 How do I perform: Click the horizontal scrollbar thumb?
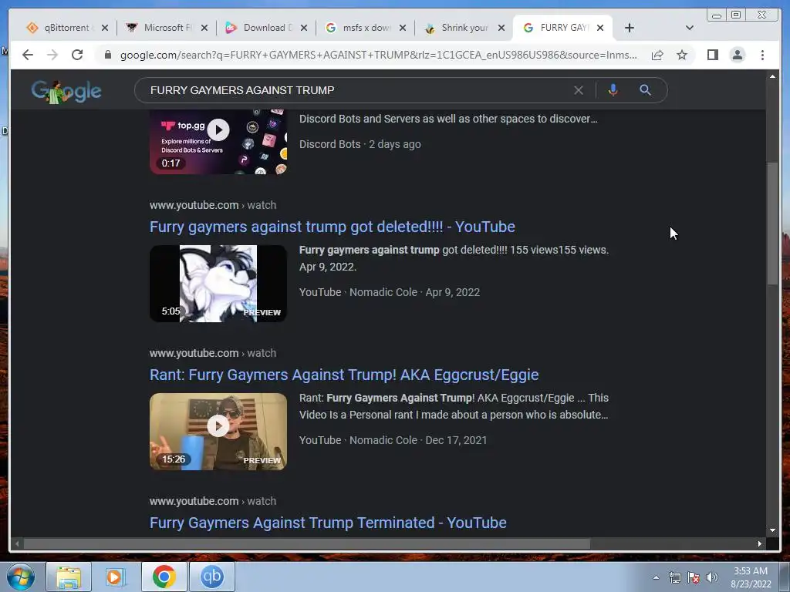[307, 543]
